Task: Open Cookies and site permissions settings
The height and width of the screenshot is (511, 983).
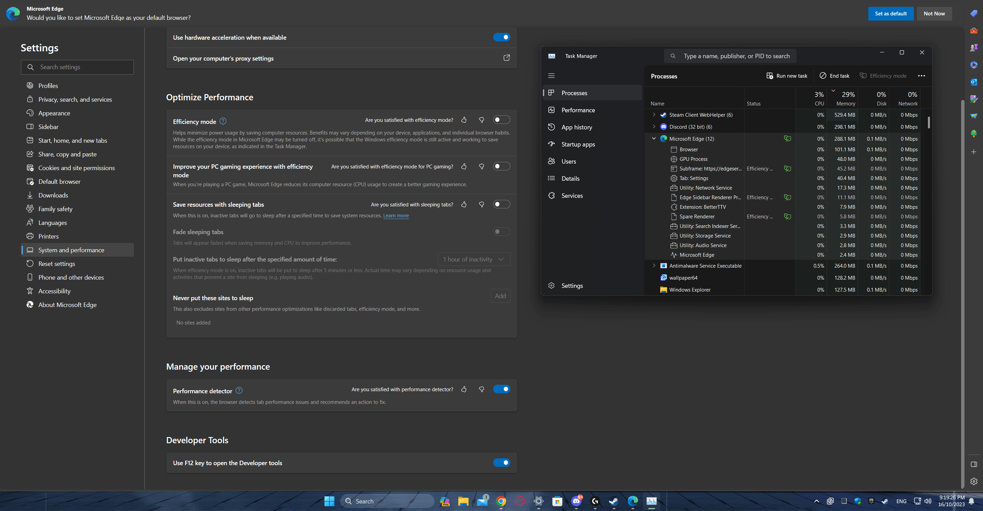Action: pyautogui.click(x=77, y=168)
